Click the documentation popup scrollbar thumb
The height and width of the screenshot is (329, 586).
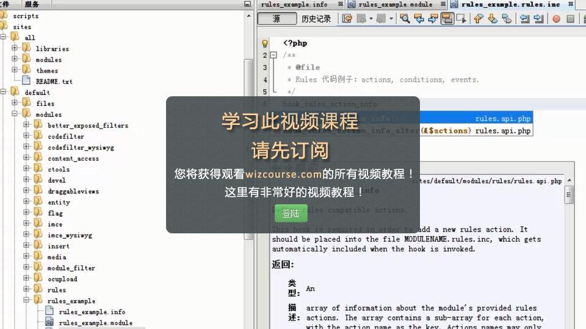tap(569, 194)
